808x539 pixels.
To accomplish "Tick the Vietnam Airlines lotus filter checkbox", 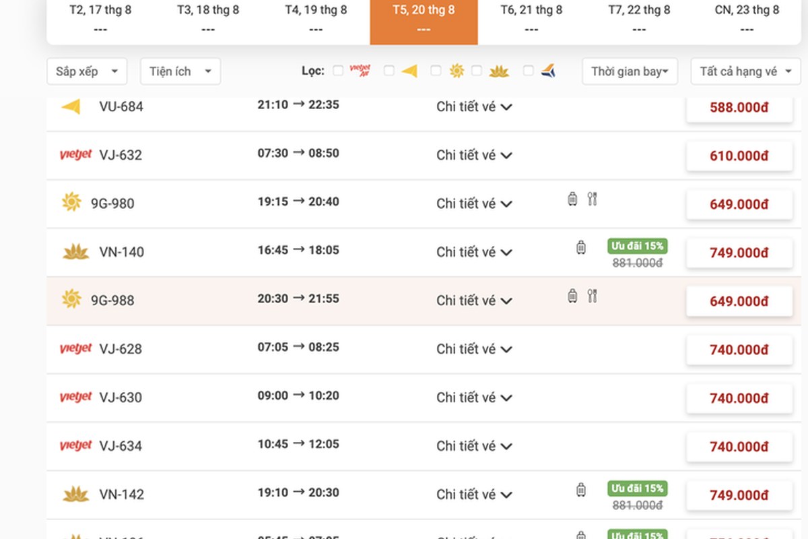I will point(477,71).
